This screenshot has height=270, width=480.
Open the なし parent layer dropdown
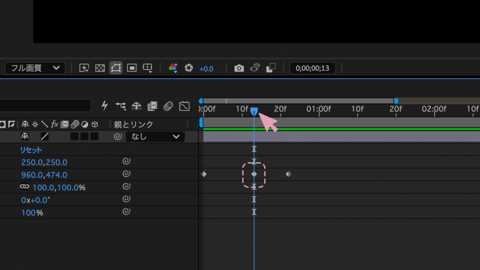pyautogui.click(x=155, y=136)
